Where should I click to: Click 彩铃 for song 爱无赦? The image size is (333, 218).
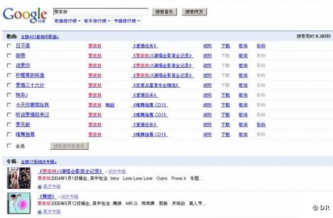click(x=261, y=125)
